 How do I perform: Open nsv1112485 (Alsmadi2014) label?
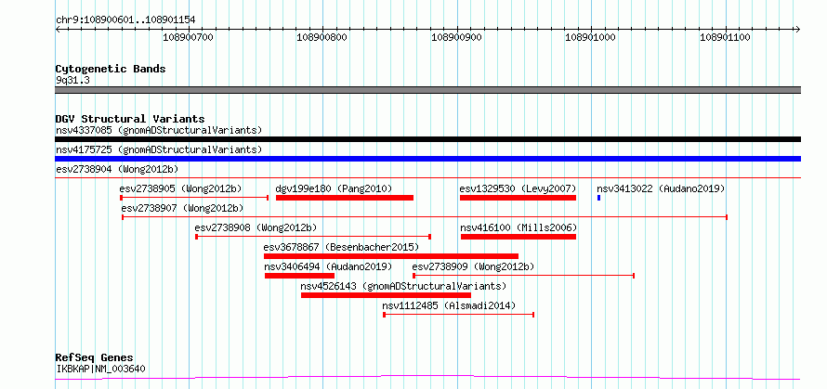click(x=450, y=305)
